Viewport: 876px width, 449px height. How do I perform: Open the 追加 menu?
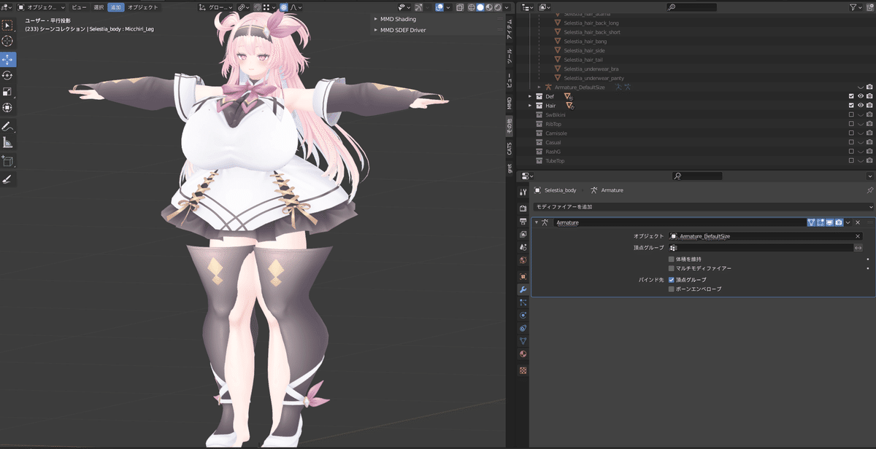[115, 7]
